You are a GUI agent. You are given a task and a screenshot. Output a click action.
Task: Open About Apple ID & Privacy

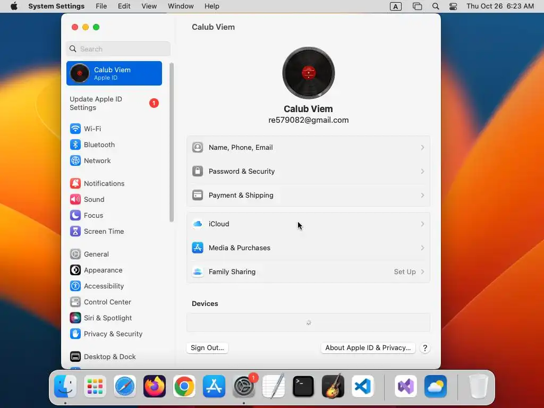click(368, 348)
